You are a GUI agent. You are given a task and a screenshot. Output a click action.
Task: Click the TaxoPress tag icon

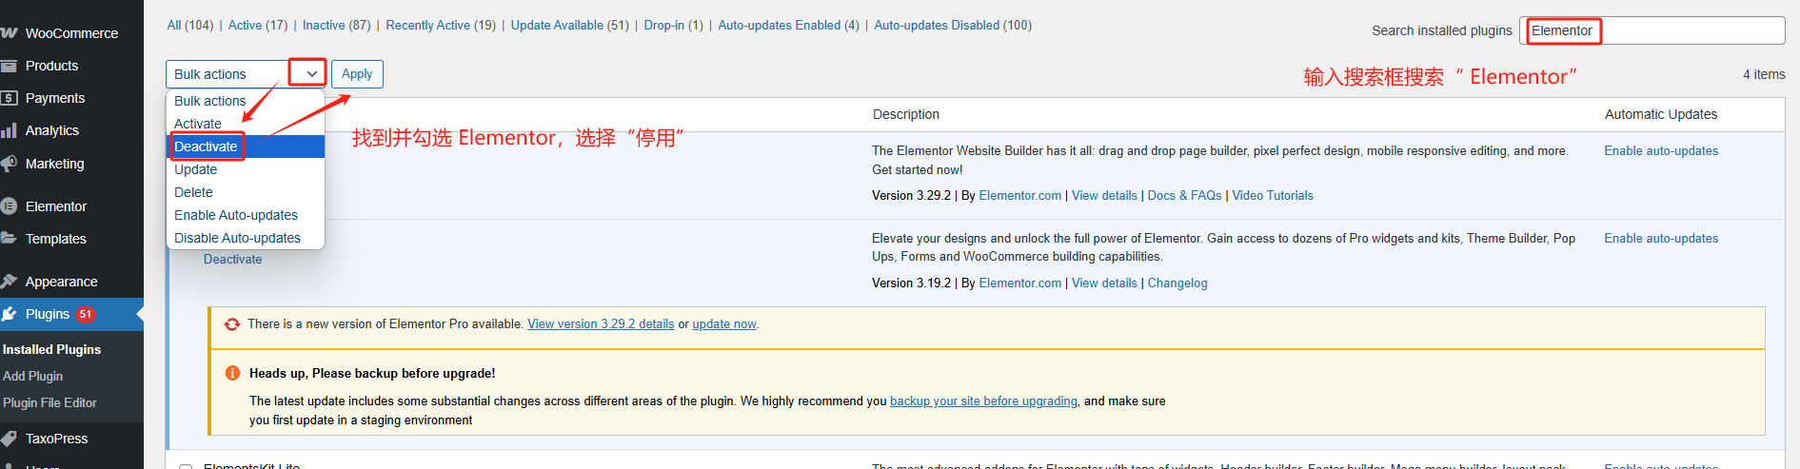point(9,439)
